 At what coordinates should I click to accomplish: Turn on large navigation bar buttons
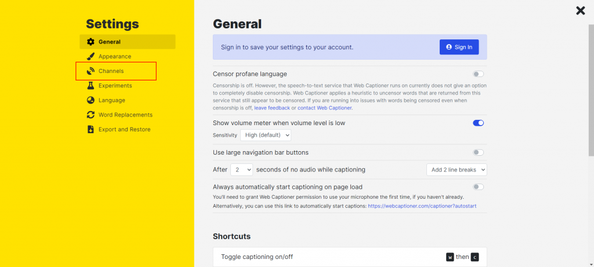(x=479, y=152)
